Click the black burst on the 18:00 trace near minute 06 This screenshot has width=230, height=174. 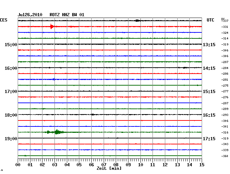pos(92,114)
